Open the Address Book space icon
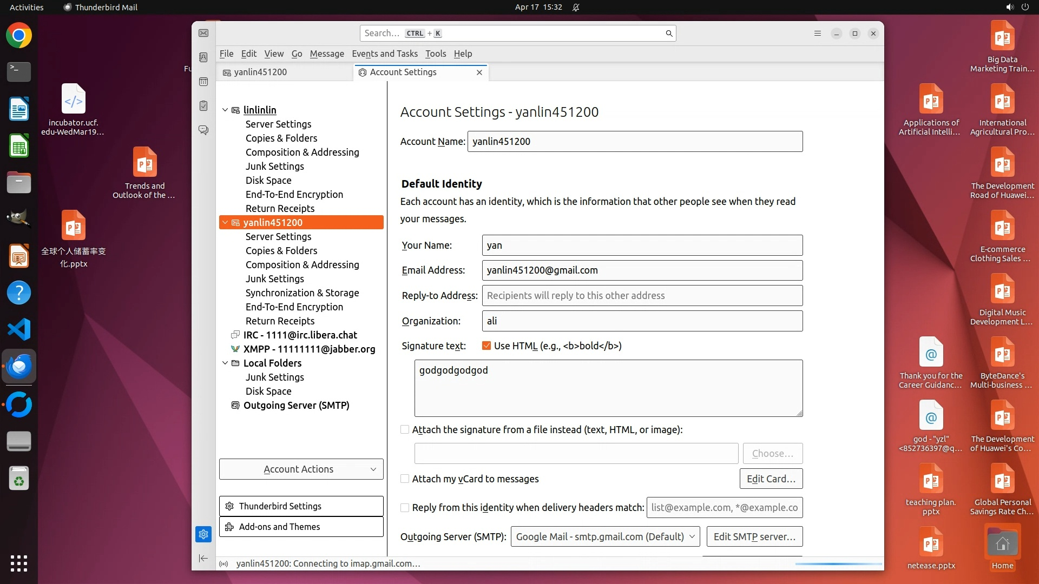 click(x=203, y=57)
